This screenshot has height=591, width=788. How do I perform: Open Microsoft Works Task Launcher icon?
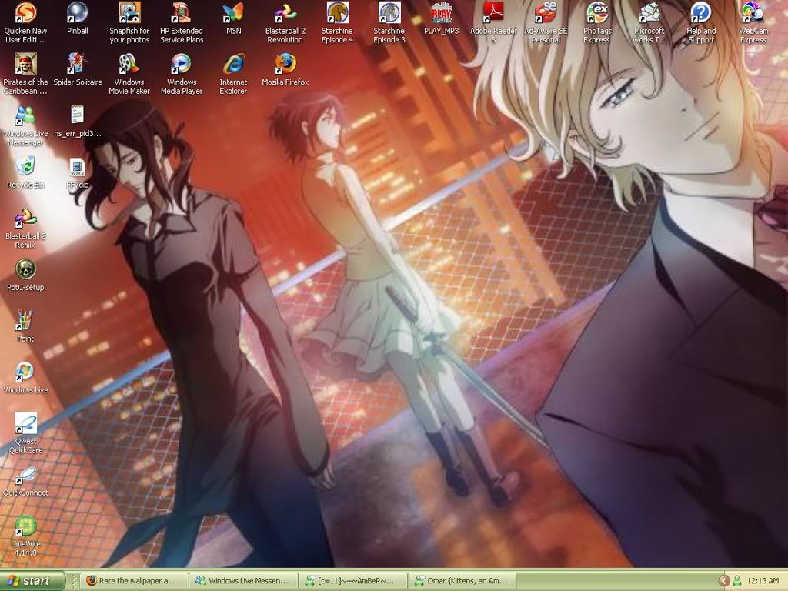[649, 22]
